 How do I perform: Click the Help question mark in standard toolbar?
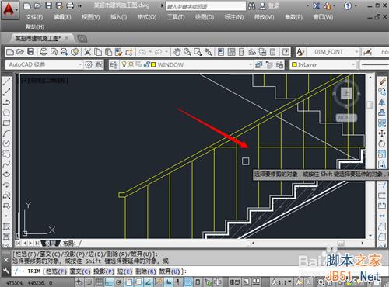(x=286, y=52)
